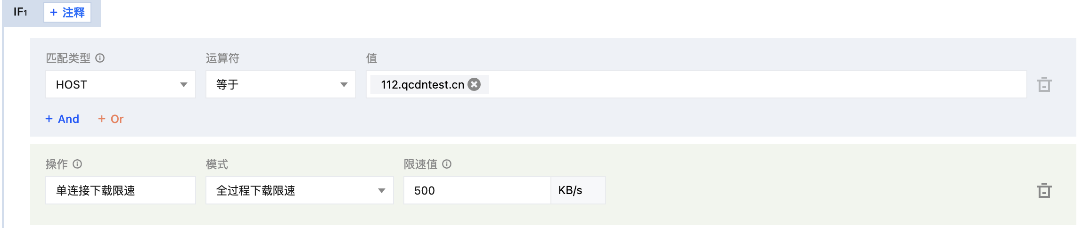Remove the 112.qcdntest.cn value tag
The image size is (1082, 228).
(x=474, y=84)
